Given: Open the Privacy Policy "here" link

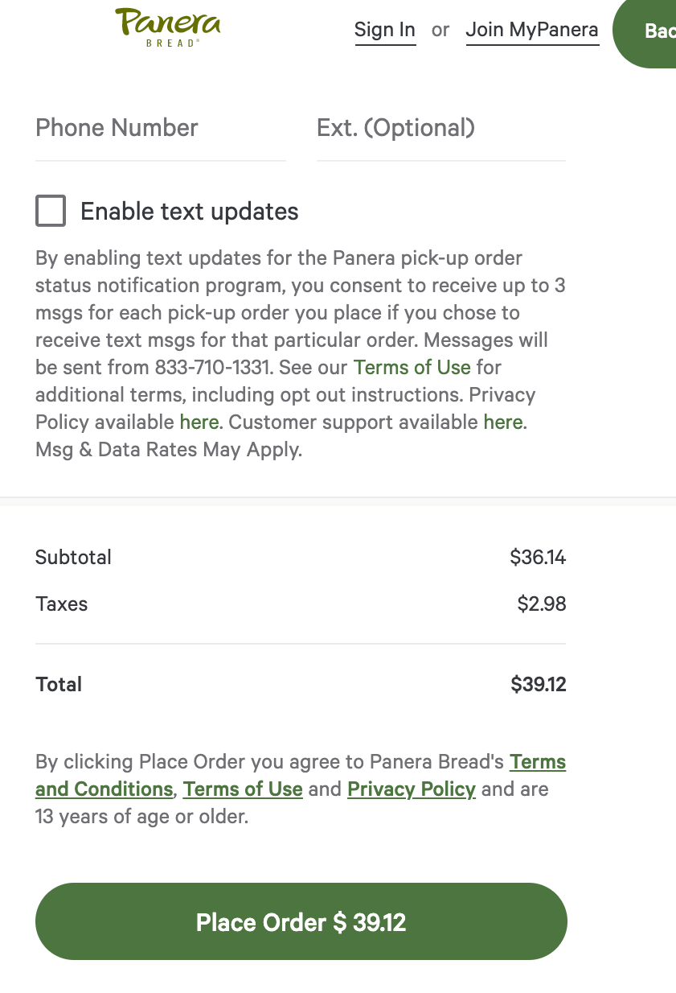Looking at the screenshot, I should point(199,422).
